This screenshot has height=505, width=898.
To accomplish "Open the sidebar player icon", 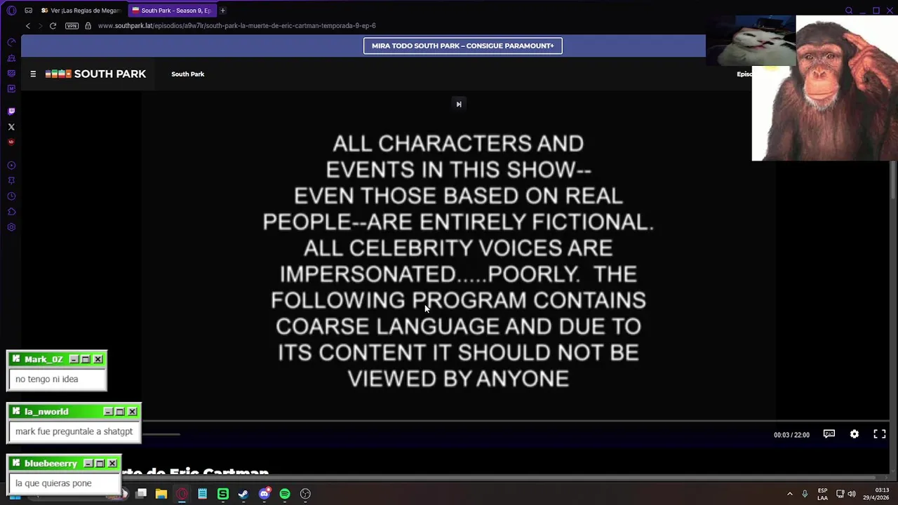I will click(11, 166).
